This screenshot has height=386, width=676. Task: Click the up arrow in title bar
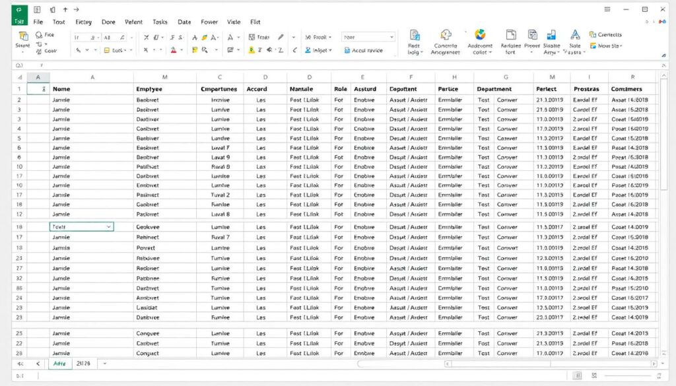(x=65, y=9)
